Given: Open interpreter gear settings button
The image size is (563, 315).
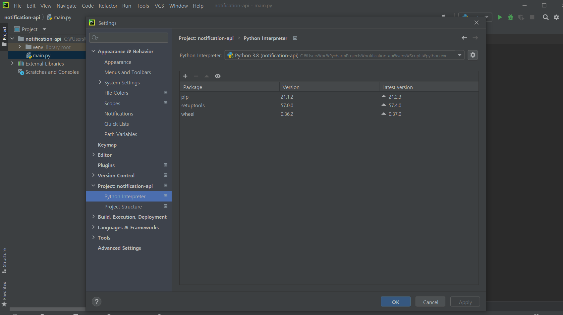Looking at the screenshot, I should pyautogui.click(x=473, y=55).
